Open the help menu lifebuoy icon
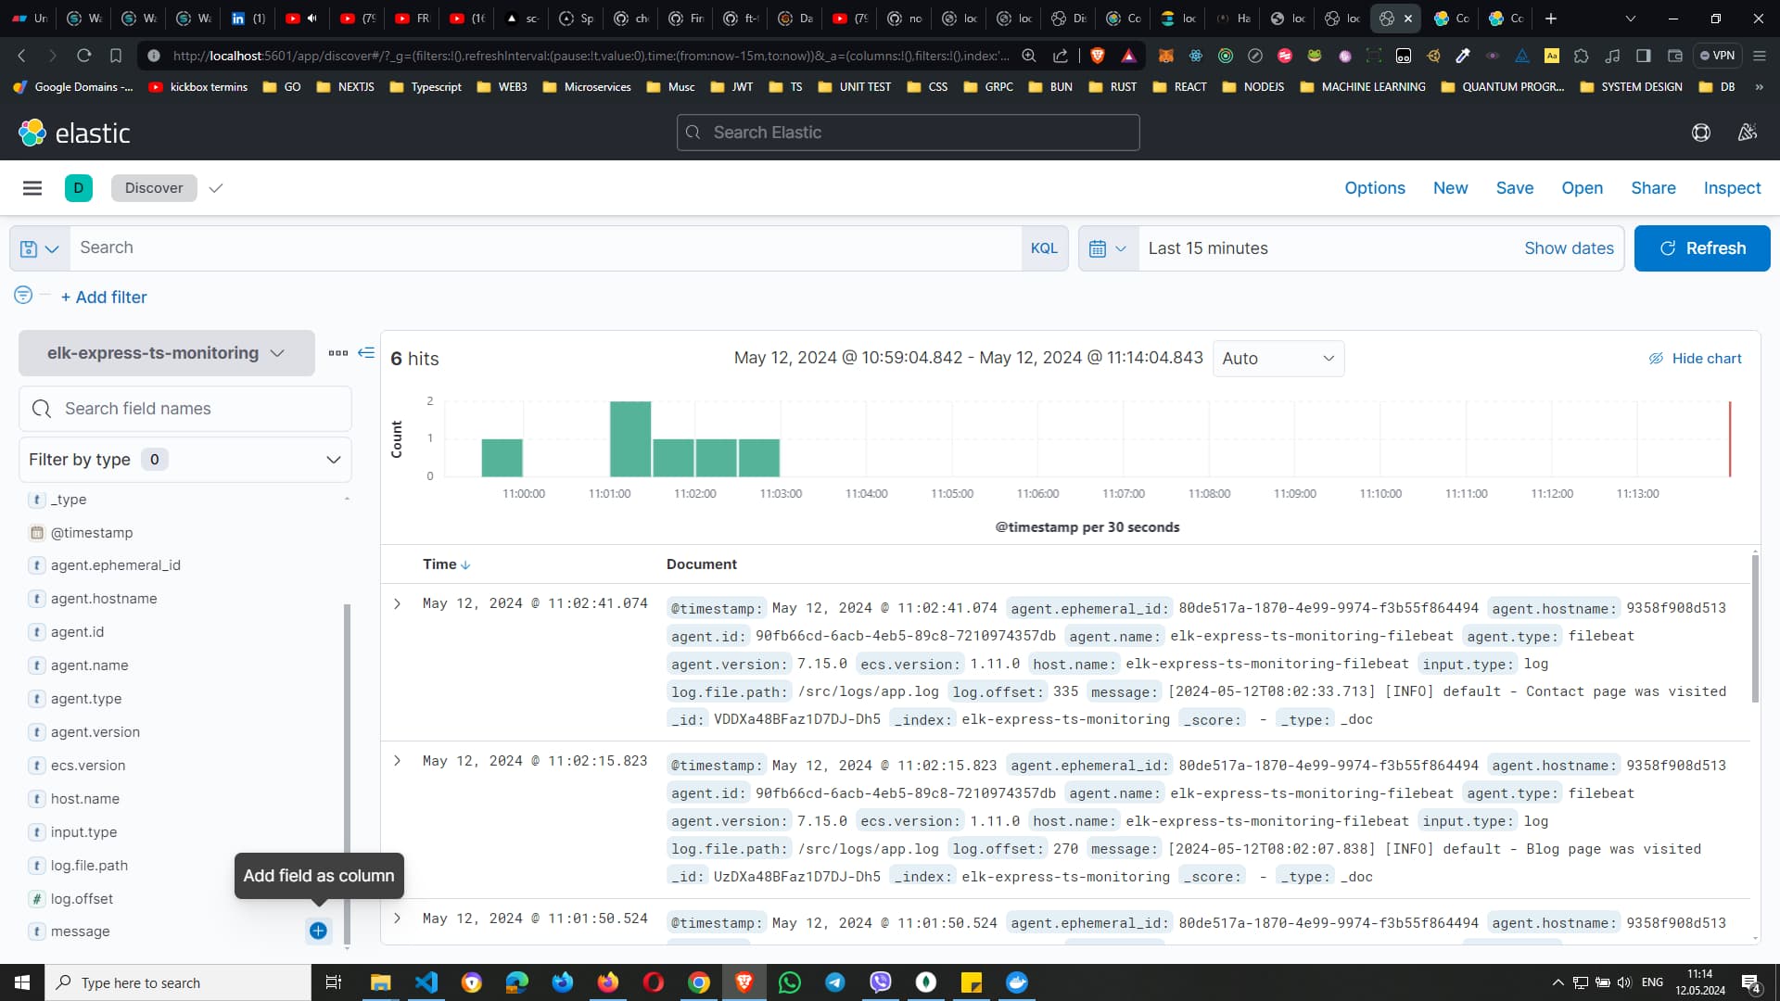1780x1001 pixels. tap(1700, 133)
